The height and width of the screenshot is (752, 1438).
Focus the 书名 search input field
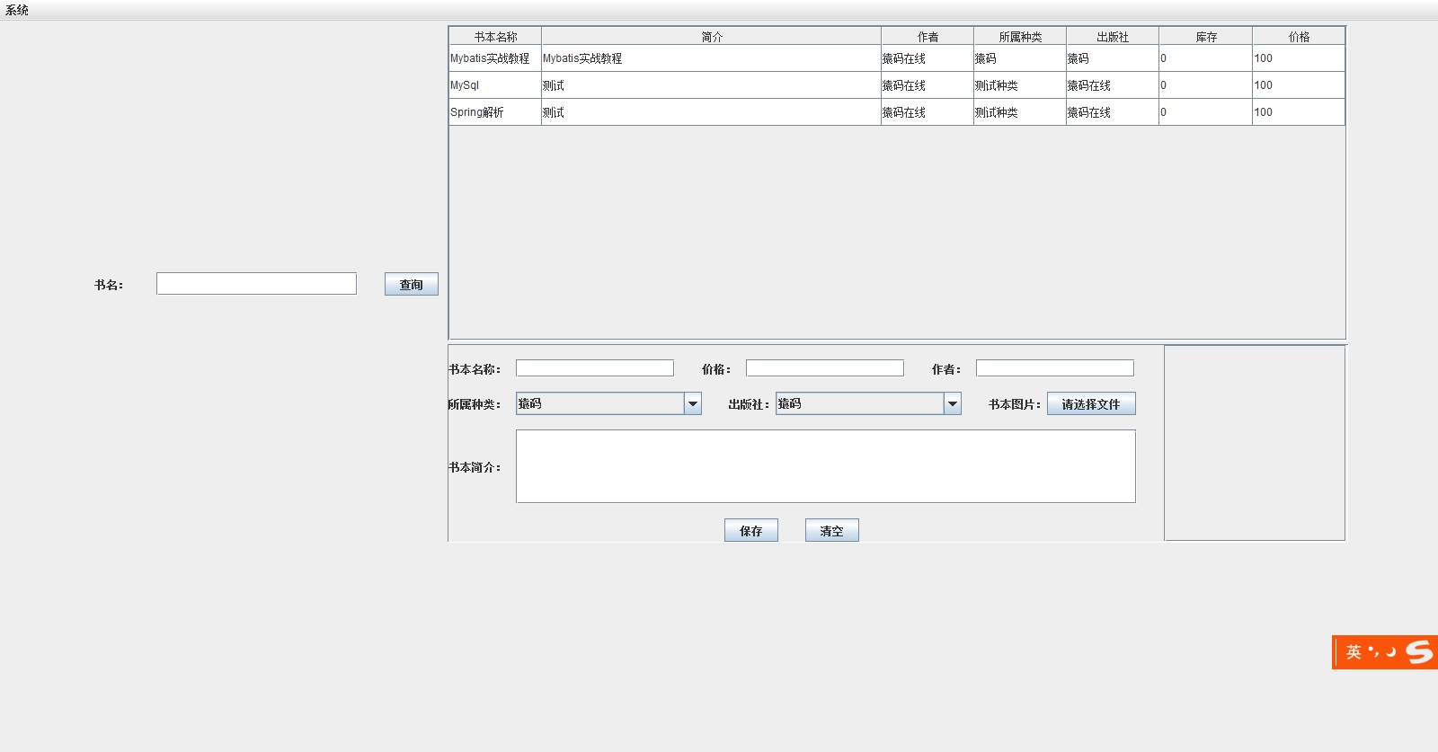tap(256, 284)
